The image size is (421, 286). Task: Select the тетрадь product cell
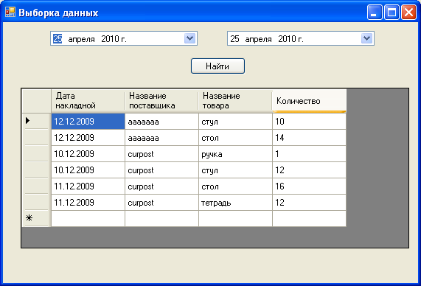pyautogui.click(x=235, y=202)
